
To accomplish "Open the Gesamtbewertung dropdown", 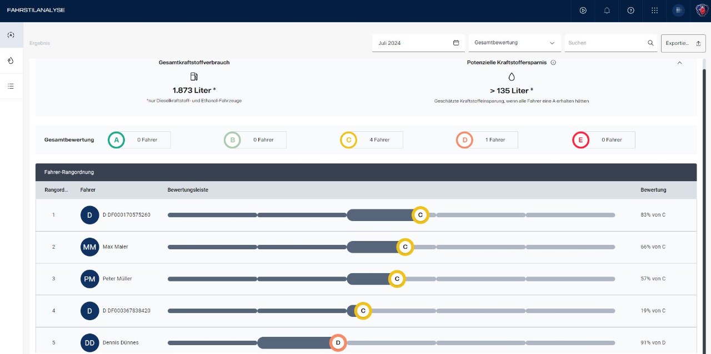I will pyautogui.click(x=514, y=43).
